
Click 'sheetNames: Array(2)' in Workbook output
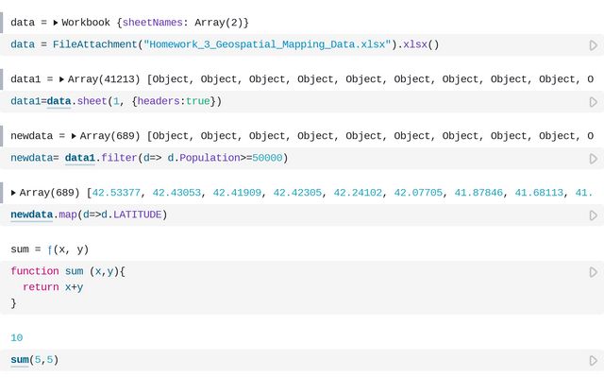tap(196, 22)
